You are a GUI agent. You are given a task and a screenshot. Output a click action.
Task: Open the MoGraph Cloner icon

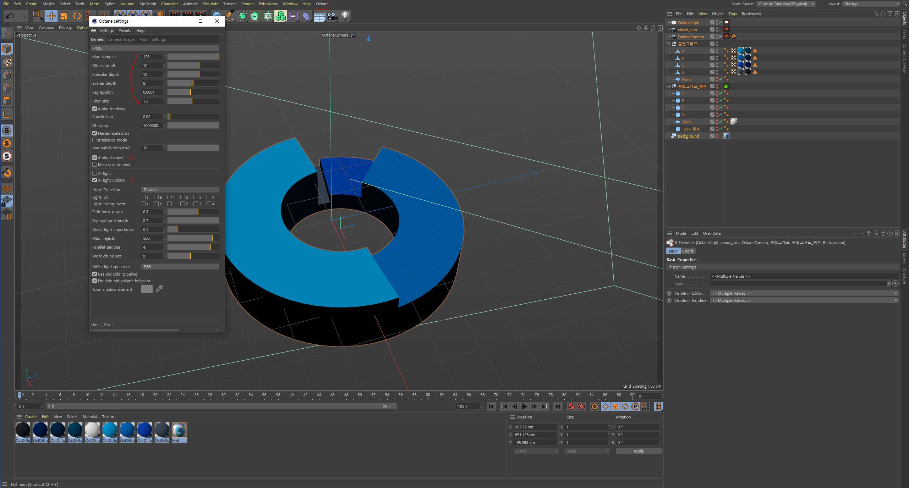tap(280, 16)
